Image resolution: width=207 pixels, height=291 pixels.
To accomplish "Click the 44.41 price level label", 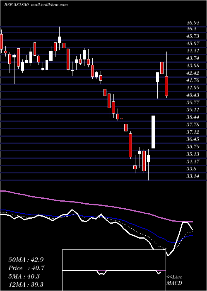I will 193,51.
